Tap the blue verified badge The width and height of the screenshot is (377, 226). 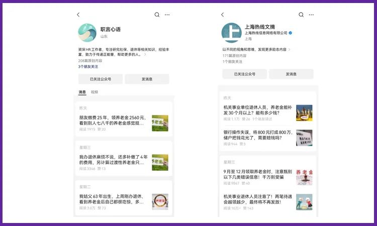291,33
